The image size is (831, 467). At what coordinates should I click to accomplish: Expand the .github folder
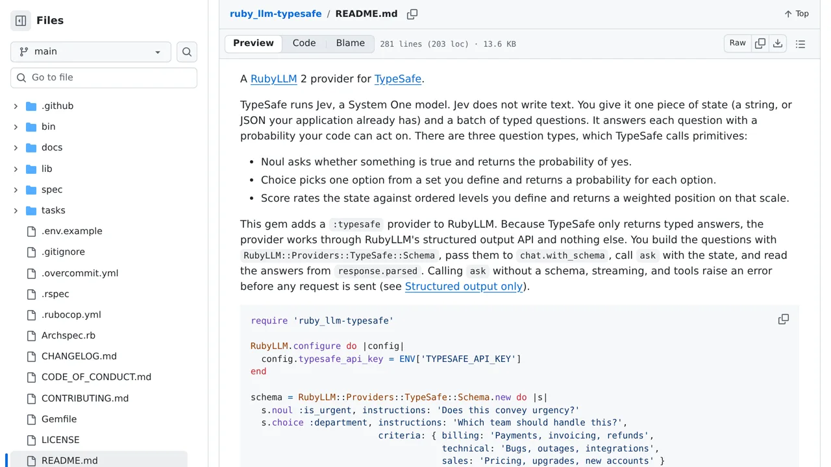pyautogui.click(x=16, y=106)
